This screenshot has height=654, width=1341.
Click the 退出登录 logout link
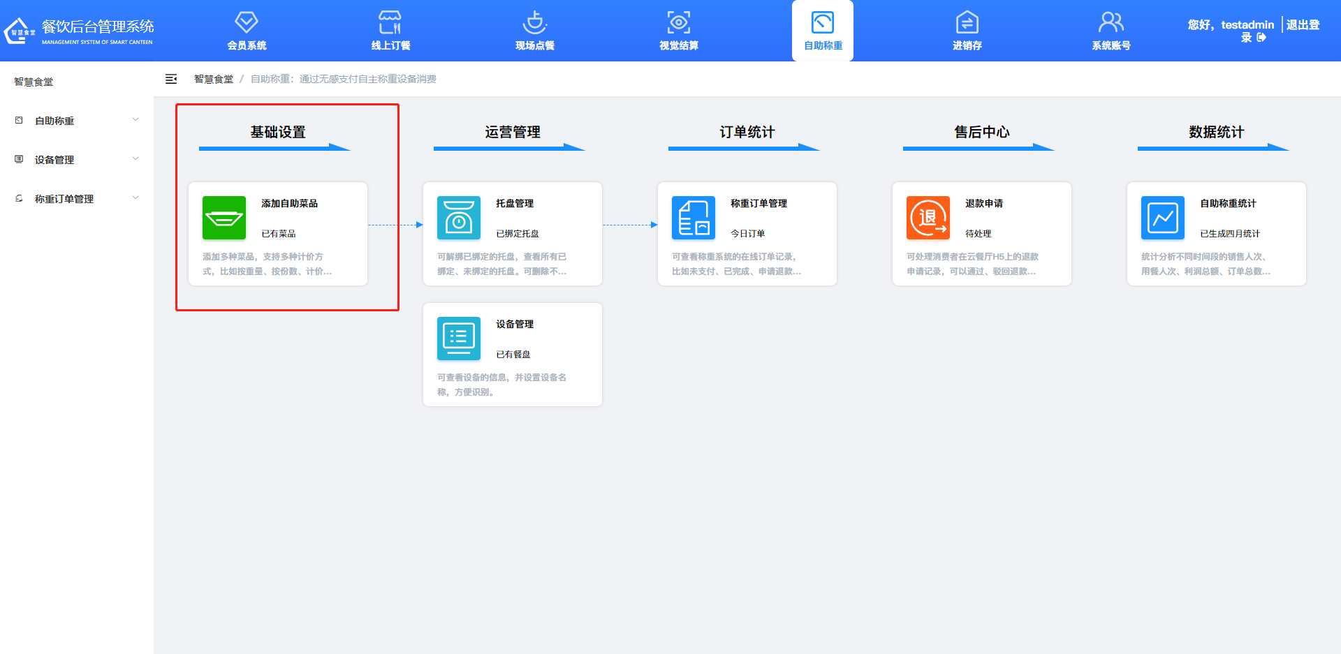coord(1302,25)
